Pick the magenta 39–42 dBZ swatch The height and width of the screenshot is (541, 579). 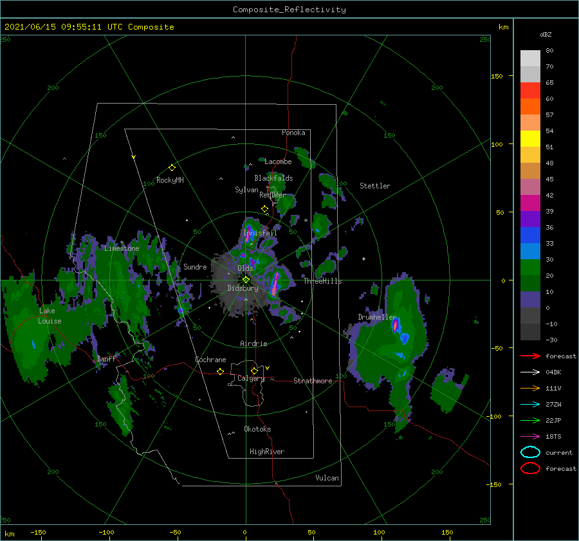(x=530, y=203)
